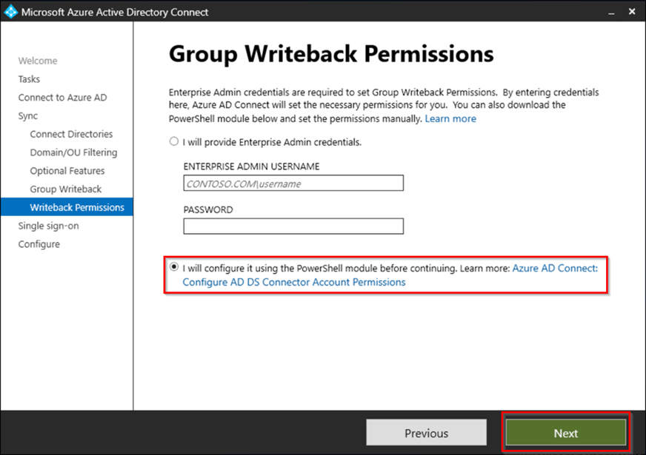This screenshot has height=455, width=646.
Task: Click the Azure AD Connect title bar icon
Action: click(10, 12)
